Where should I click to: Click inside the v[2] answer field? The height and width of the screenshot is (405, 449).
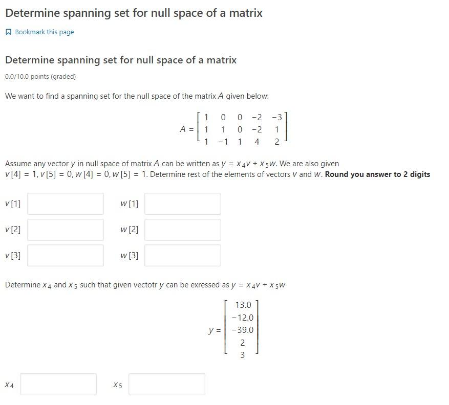point(66,230)
